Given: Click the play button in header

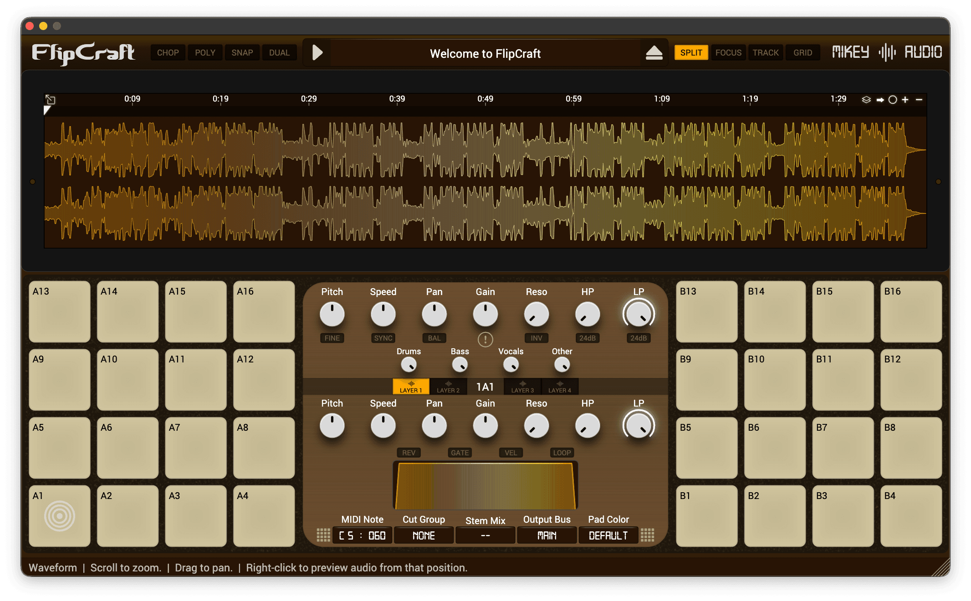Looking at the screenshot, I should click(317, 53).
